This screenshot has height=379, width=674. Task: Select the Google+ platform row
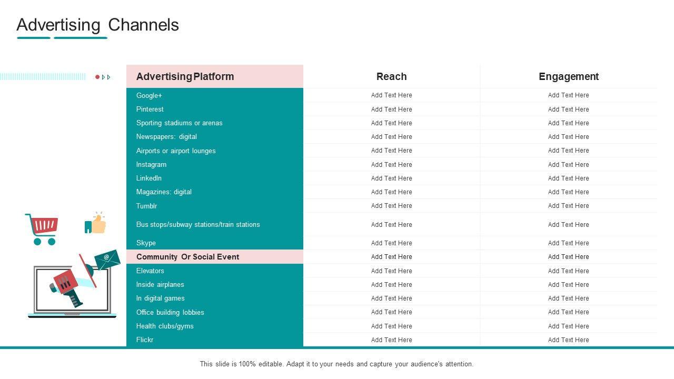click(149, 95)
